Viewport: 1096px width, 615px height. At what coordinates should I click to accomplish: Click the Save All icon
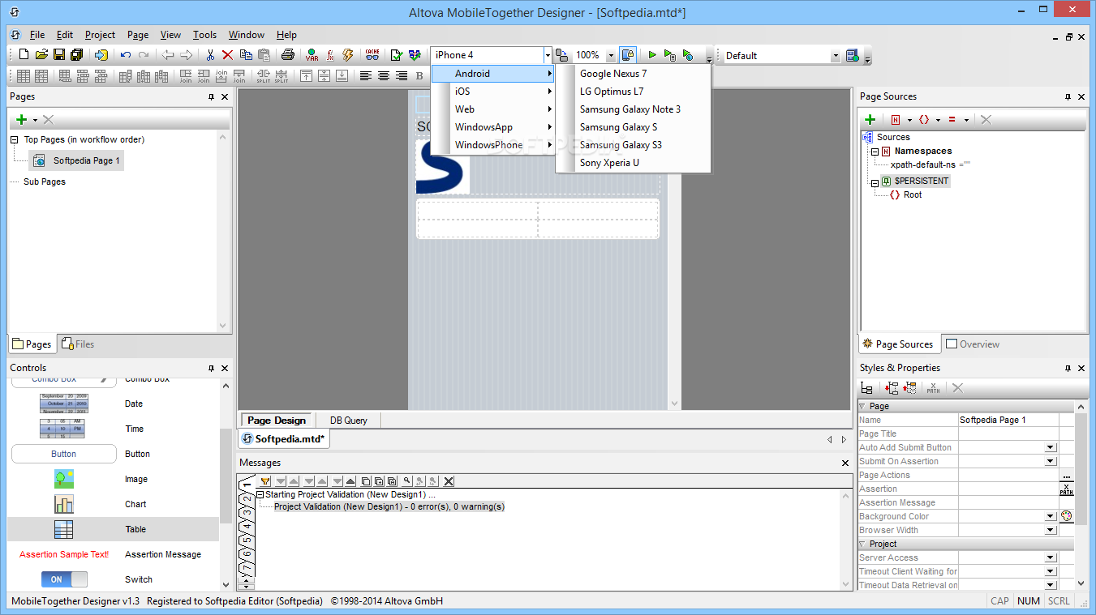click(x=77, y=55)
